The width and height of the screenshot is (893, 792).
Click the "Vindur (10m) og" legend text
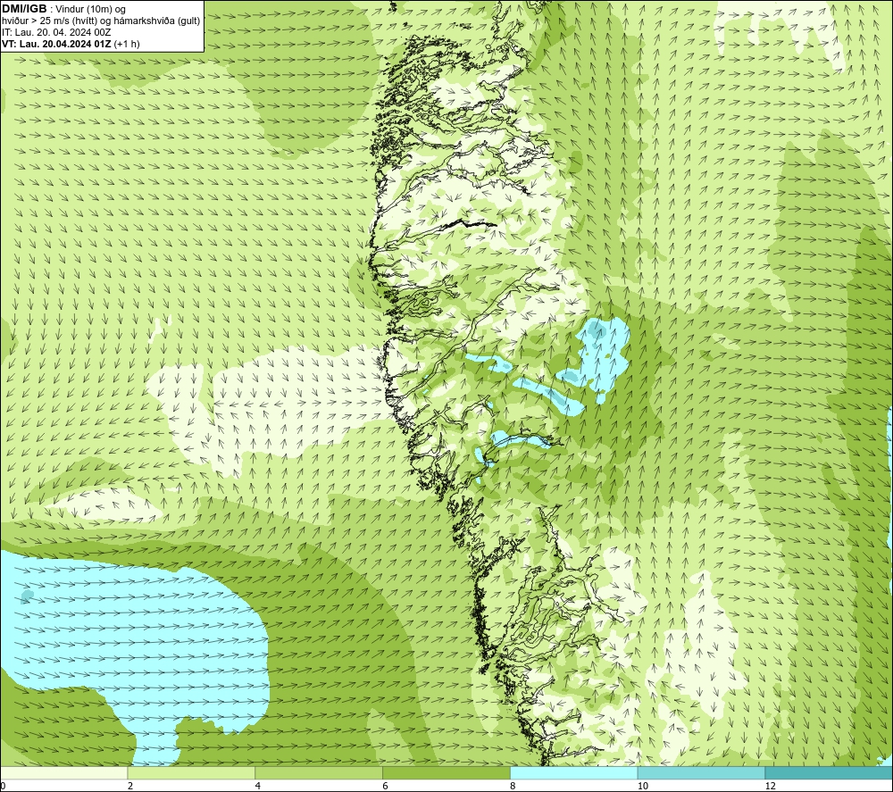pyautogui.click(x=92, y=10)
